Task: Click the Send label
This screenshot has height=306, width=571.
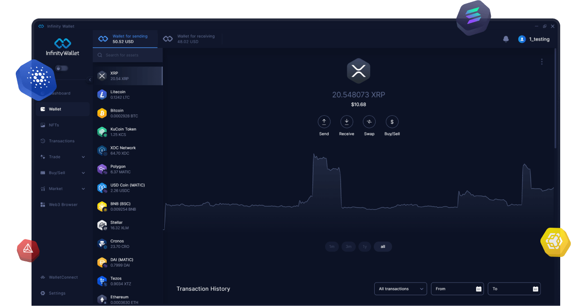Action: pos(324,134)
